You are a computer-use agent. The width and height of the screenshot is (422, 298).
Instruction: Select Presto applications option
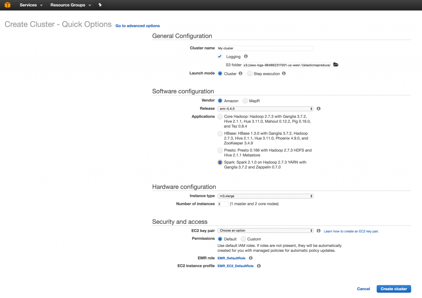tap(220, 150)
